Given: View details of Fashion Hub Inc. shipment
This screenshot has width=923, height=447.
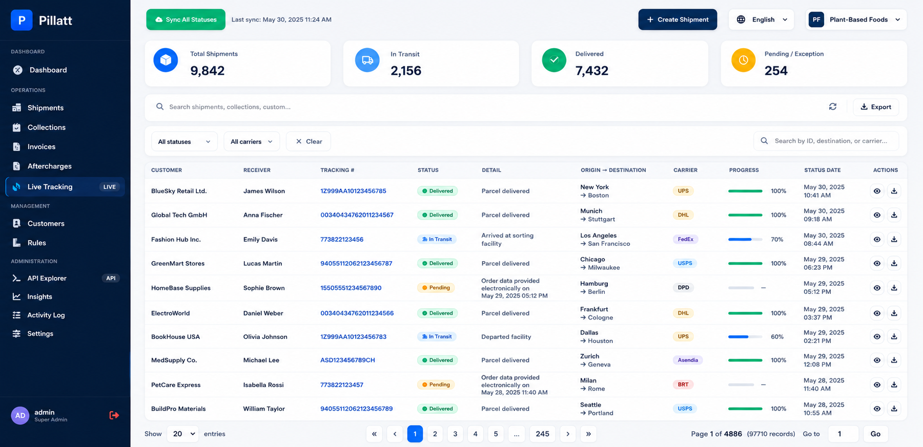Looking at the screenshot, I should (x=877, y=239).
